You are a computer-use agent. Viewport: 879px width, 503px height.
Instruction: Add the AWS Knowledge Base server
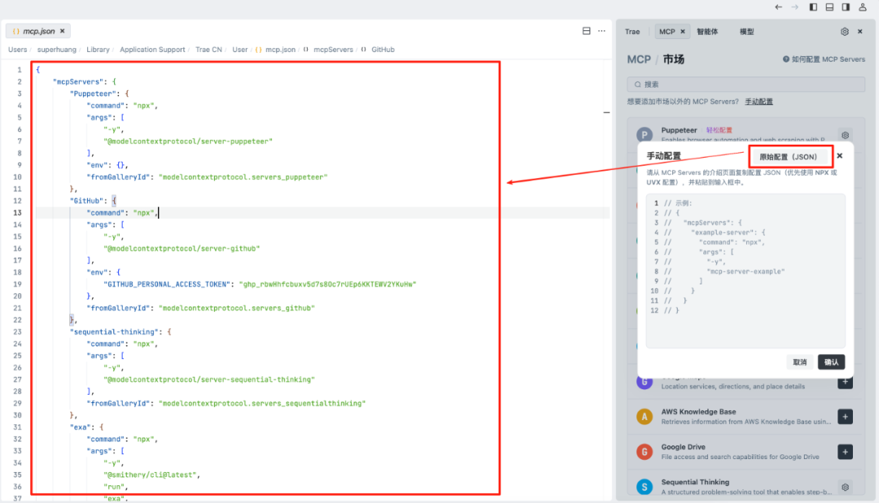click(x=845, y=417)
